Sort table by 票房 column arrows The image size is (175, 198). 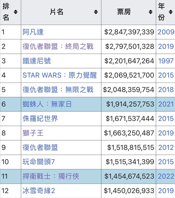click(x=150, y=12)
